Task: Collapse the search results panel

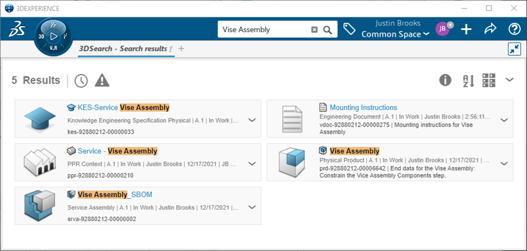Action: point(514,49)
